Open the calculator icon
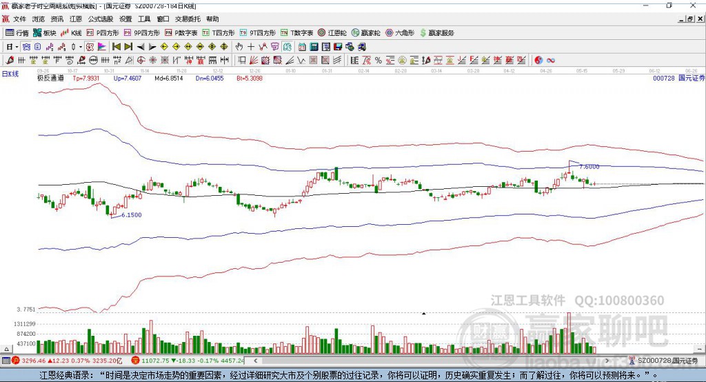This screenshot has width=706, height=382. pos(314,47)
